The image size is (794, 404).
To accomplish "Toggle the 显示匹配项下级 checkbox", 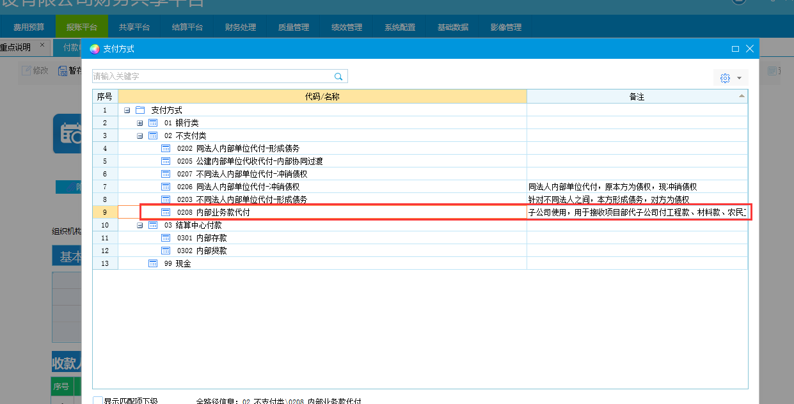I will click(x=97, y=401).
